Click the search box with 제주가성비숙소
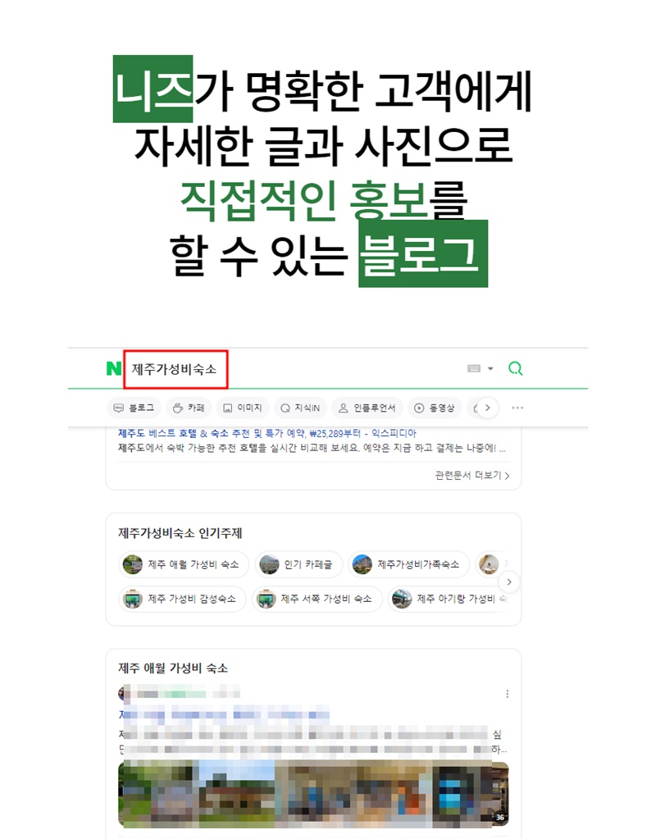Screen dimensions: 656x839 (175, 369)
